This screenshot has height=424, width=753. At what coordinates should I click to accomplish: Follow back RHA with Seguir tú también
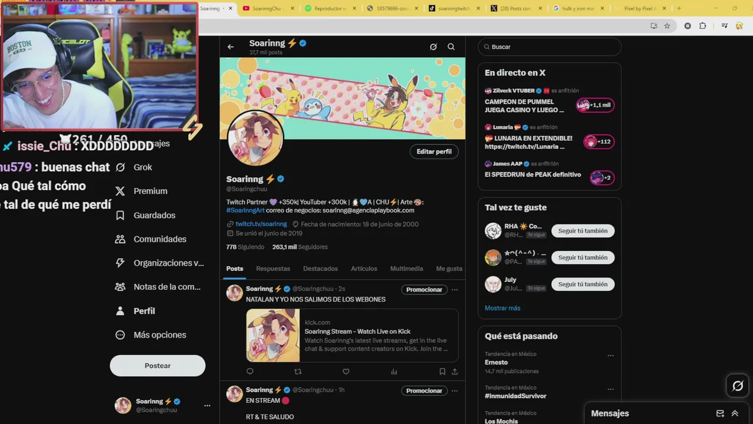[583, 231]
